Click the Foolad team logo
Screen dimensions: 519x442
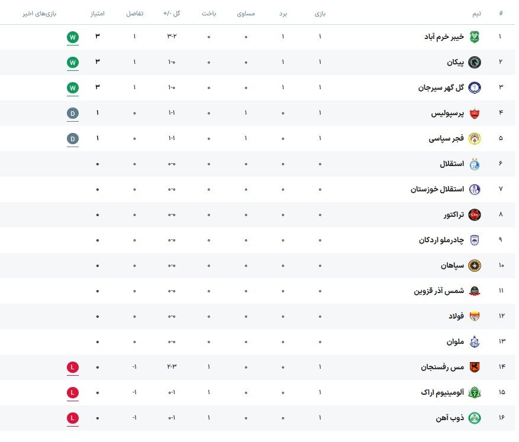474,316
